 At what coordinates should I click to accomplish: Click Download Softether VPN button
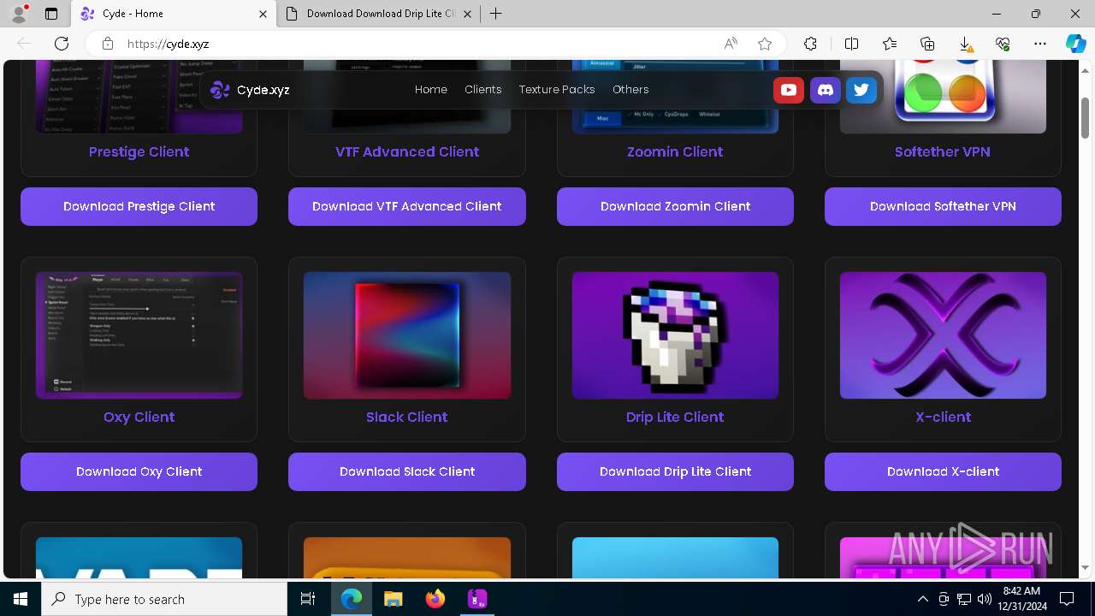coord(943,206)
